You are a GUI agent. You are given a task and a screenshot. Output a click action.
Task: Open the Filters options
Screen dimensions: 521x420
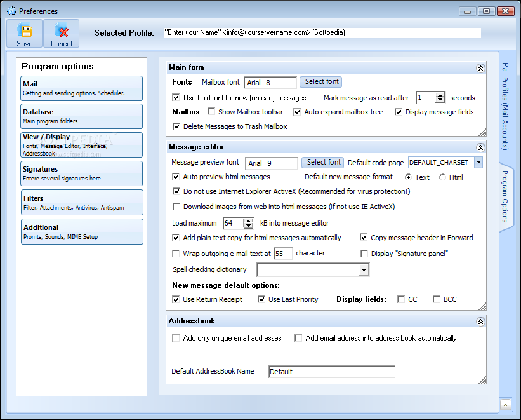point(82,202)
